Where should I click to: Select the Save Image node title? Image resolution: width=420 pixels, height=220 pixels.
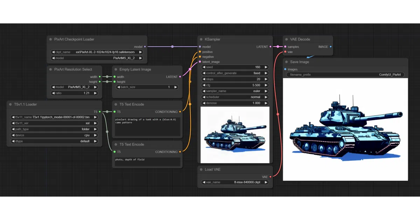click(x=300, y=62)
